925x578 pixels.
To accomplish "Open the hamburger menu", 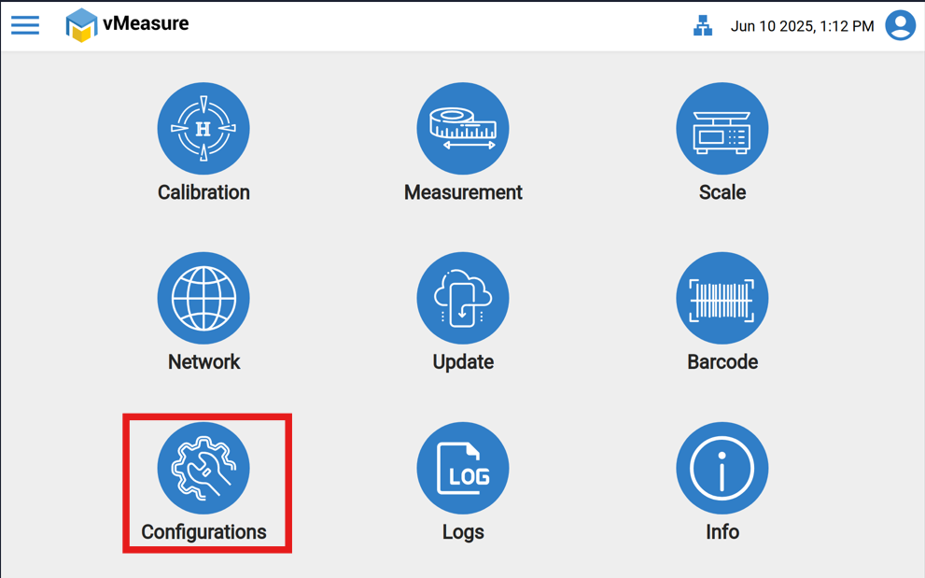I will coord(25,25).
